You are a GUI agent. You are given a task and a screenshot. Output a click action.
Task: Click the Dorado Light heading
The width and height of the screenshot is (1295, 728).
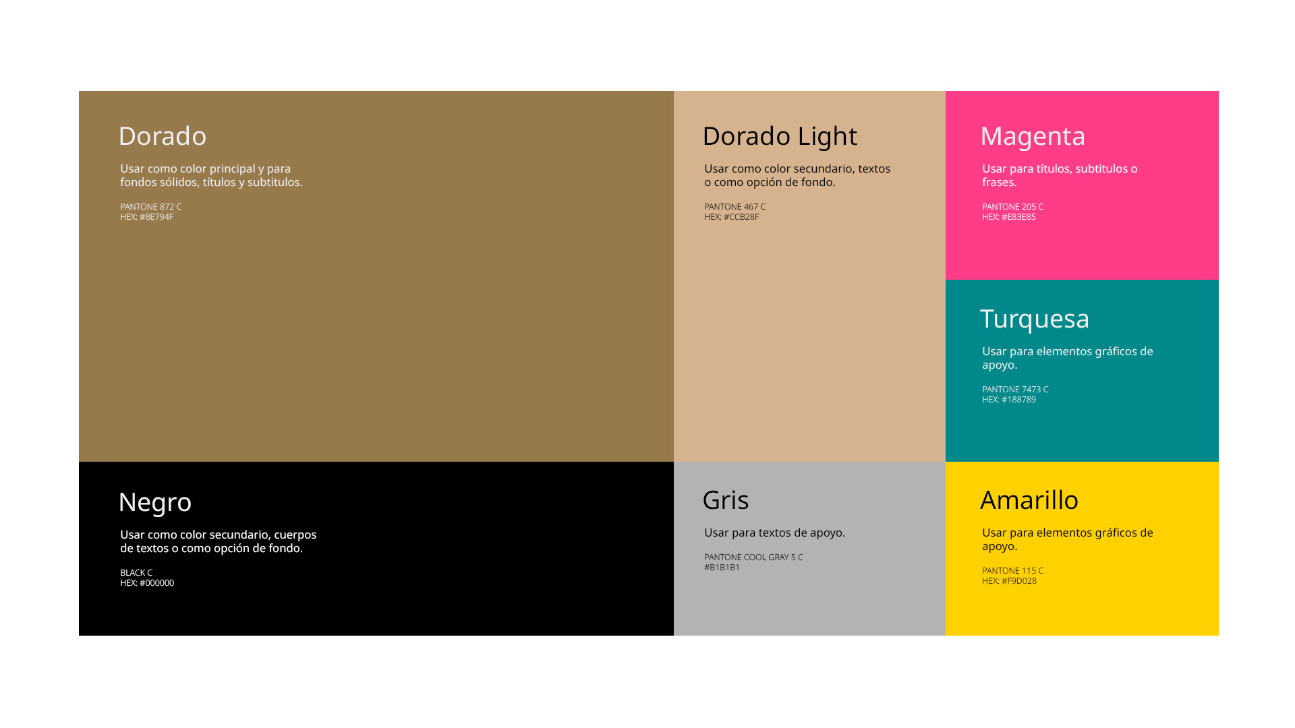click(x=780, y=136)
